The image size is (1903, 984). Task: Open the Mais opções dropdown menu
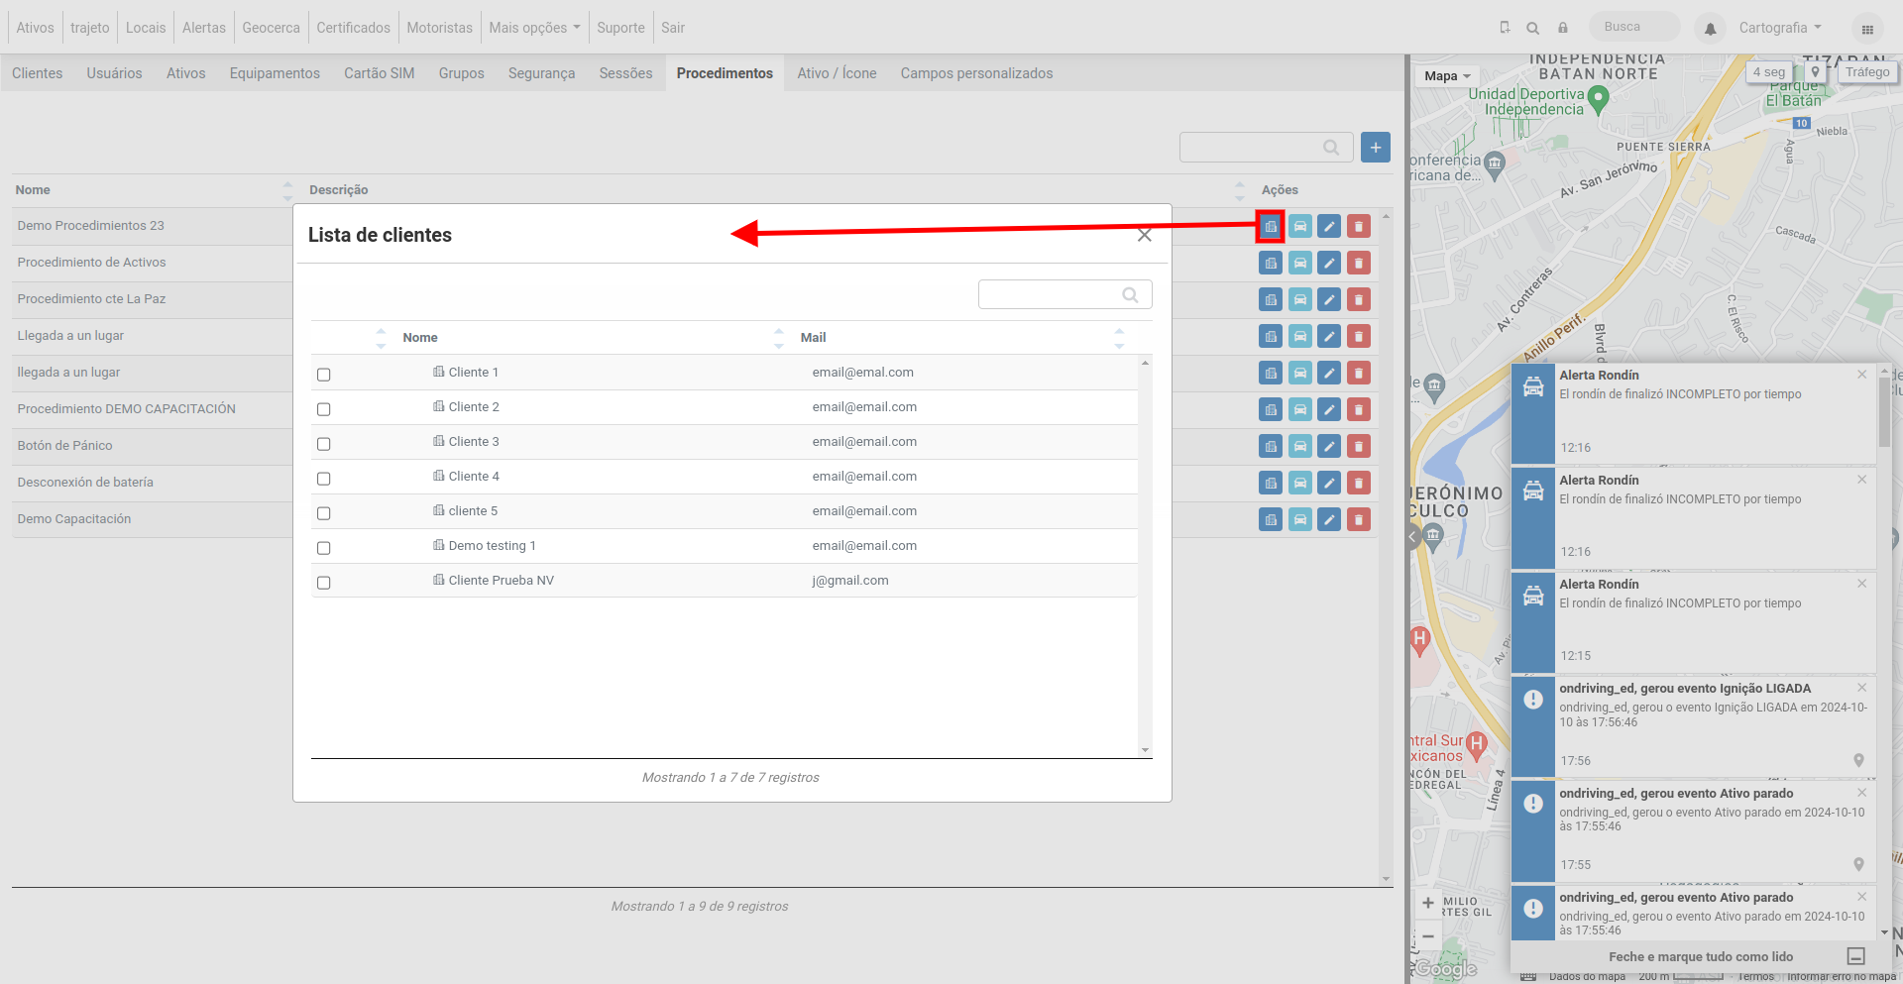coord(534,28)
